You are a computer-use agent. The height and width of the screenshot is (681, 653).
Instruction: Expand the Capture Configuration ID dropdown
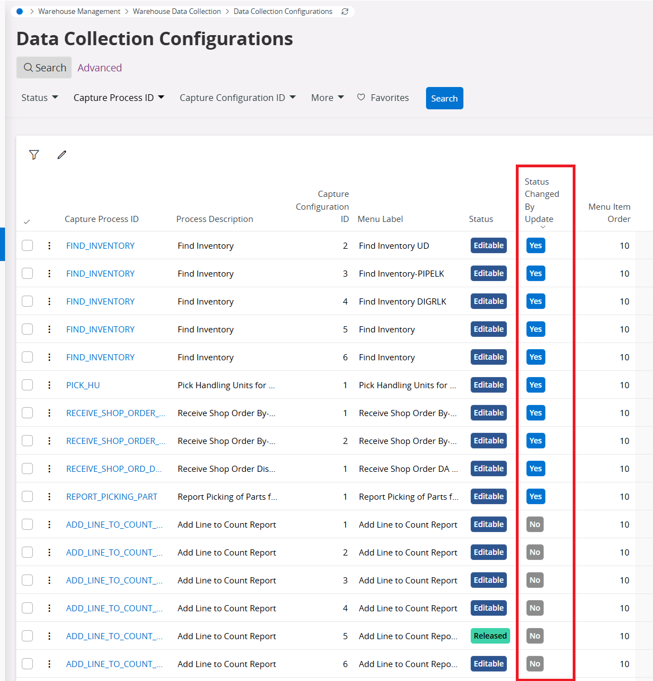coord(237,98)
